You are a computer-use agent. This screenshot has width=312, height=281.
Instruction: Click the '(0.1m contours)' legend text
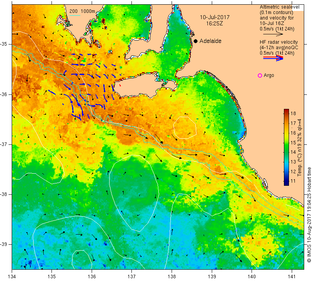point(277,12)
